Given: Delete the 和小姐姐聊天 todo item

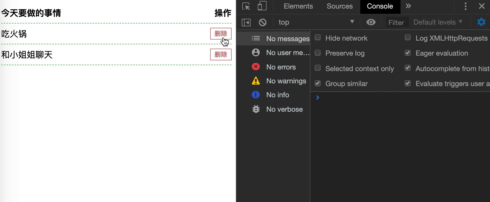Looking at the screenshot, I should coord(221,55).
